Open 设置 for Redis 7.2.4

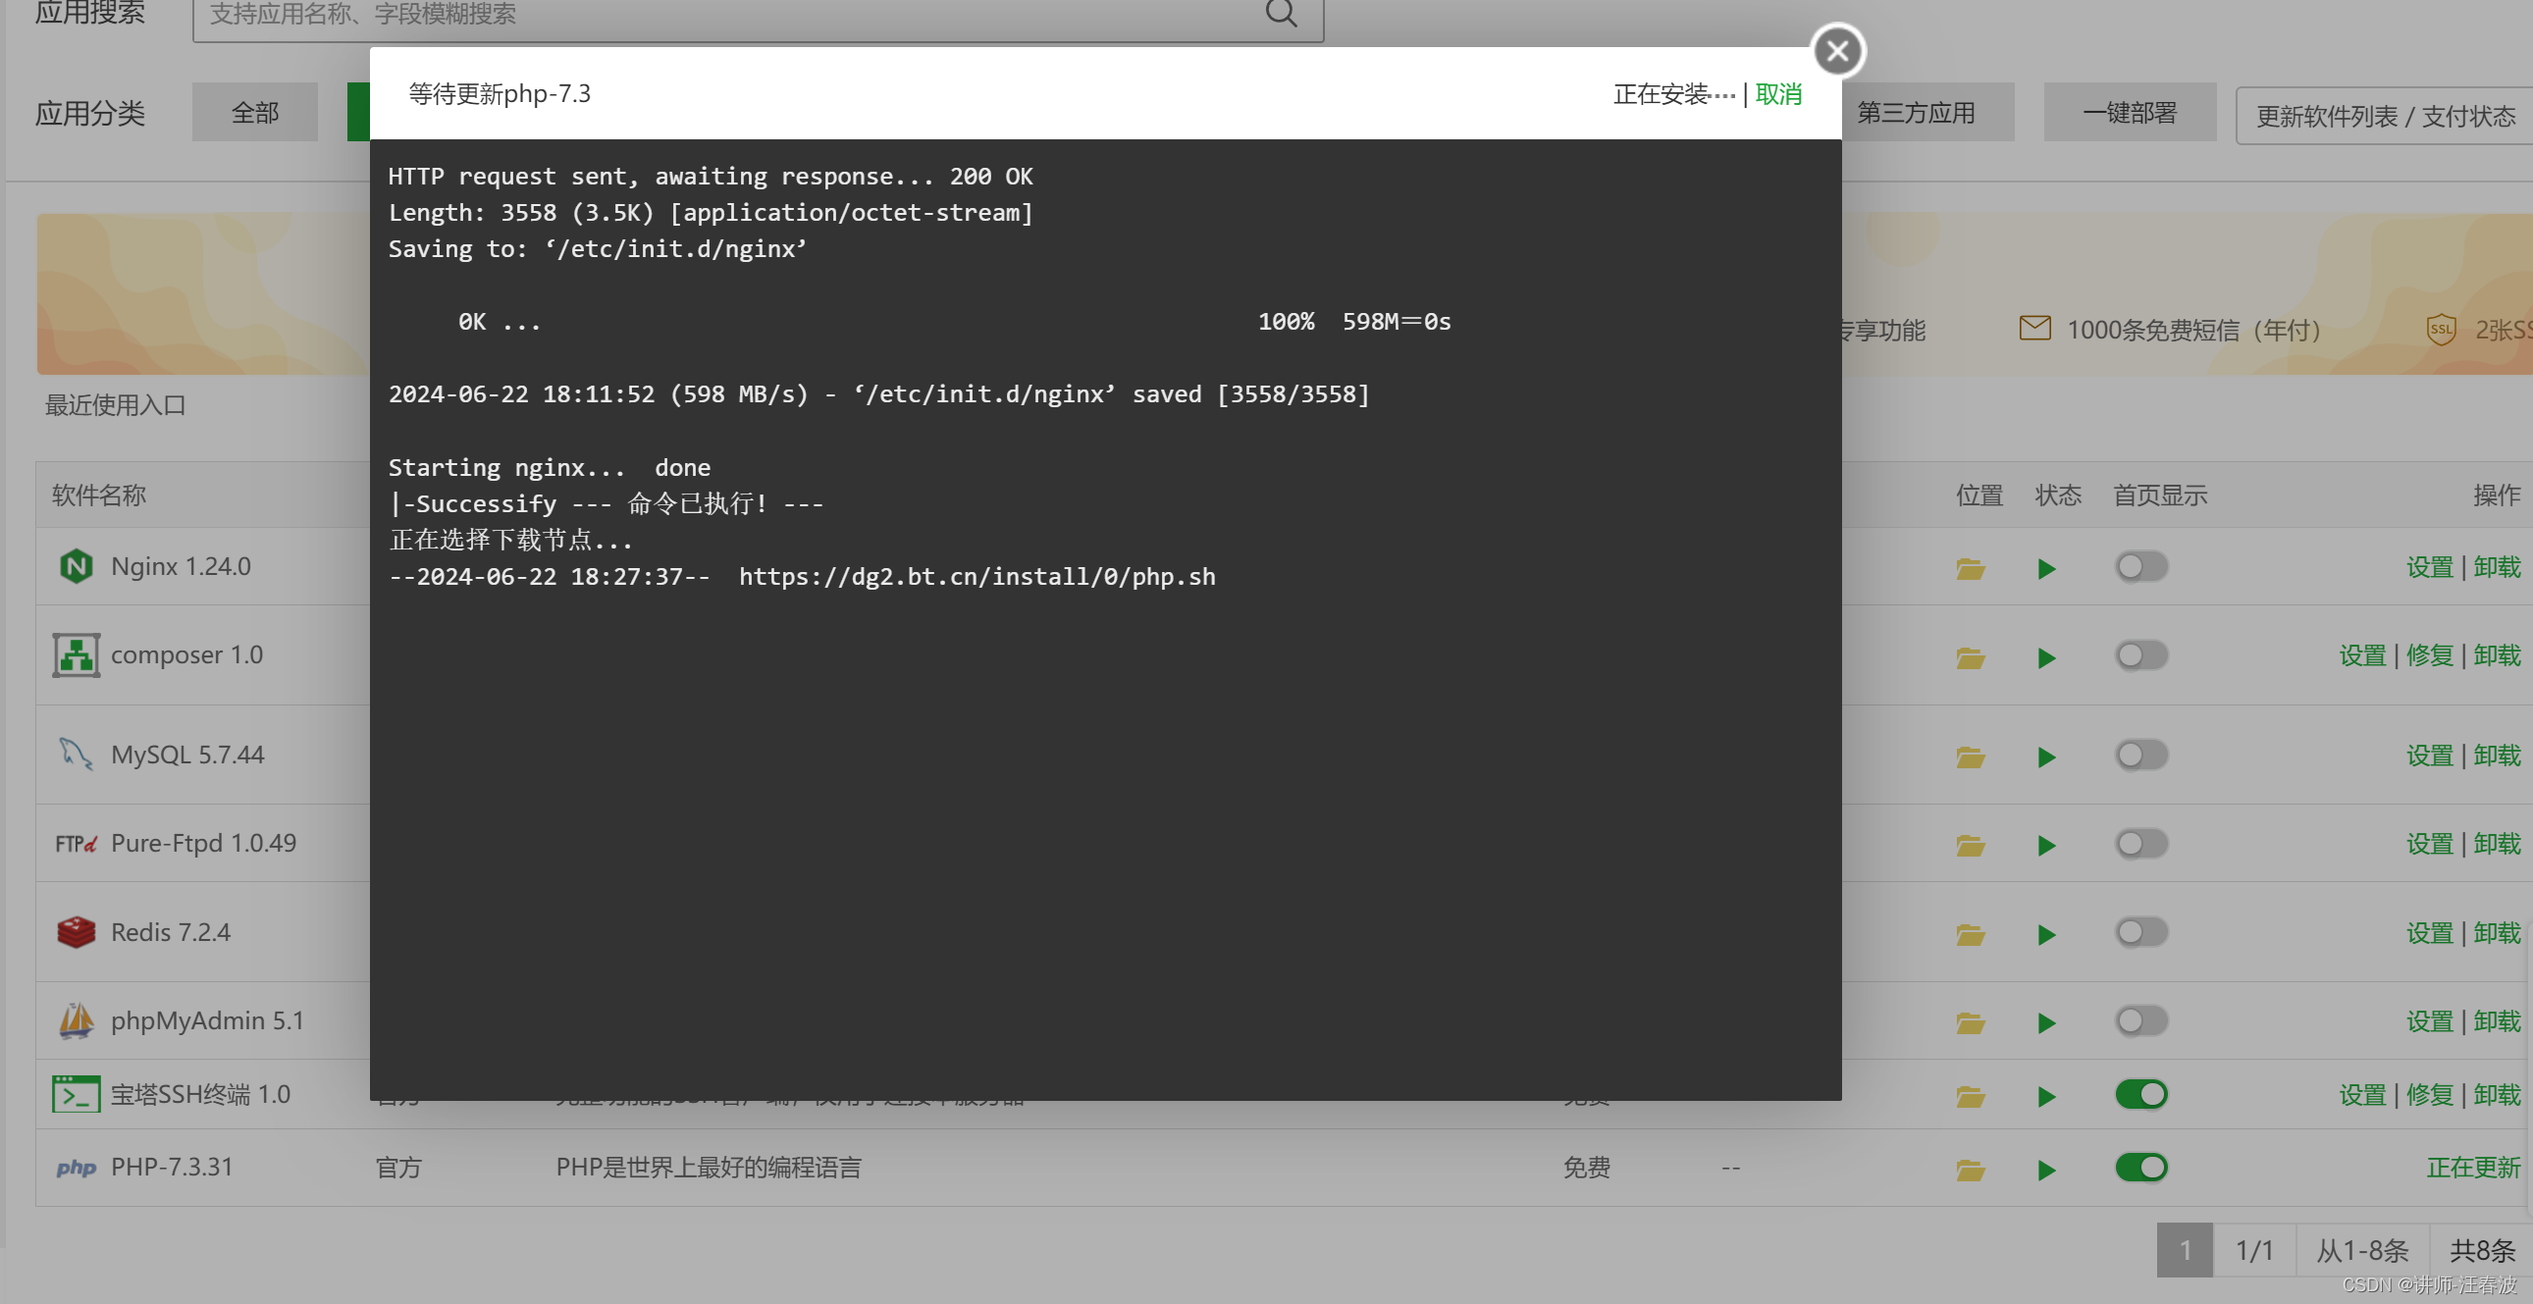pos(2430,933)
